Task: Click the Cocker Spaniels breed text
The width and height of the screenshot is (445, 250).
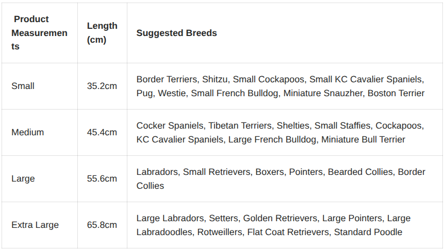Action: 170,126
